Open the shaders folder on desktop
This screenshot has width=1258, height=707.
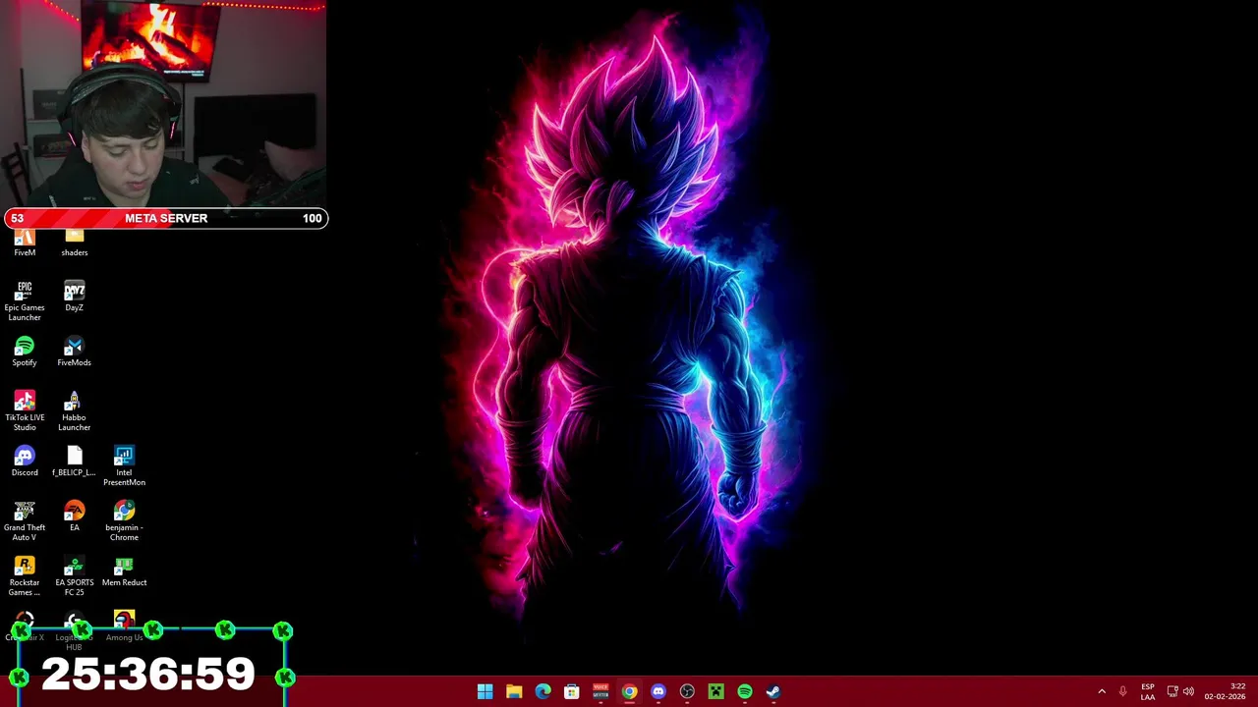pyautogui.click(x=75, y=243)
